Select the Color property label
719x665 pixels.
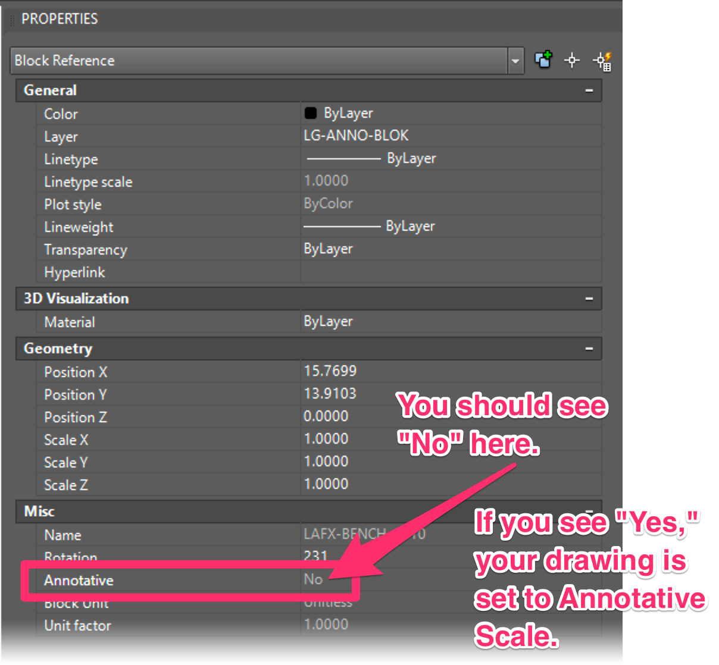click(61, 114)
